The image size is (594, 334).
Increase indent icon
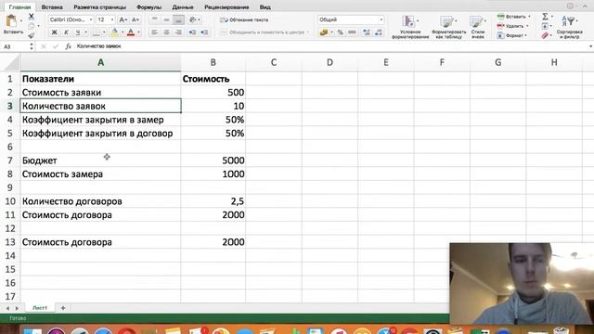click(x=204, y=32)
